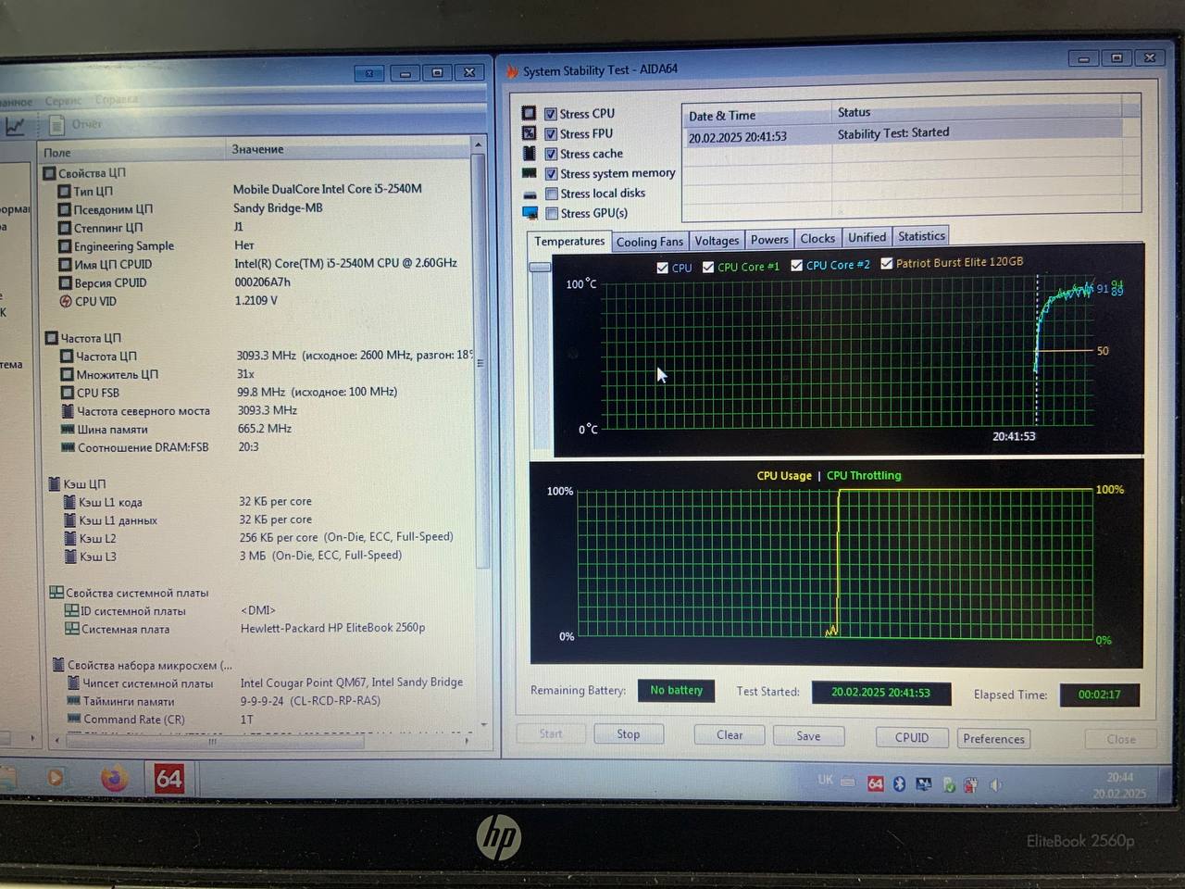Click the monitor icon beside Stress GPU(s)
The image size is (1185, 889).
(x=530, y=213)
